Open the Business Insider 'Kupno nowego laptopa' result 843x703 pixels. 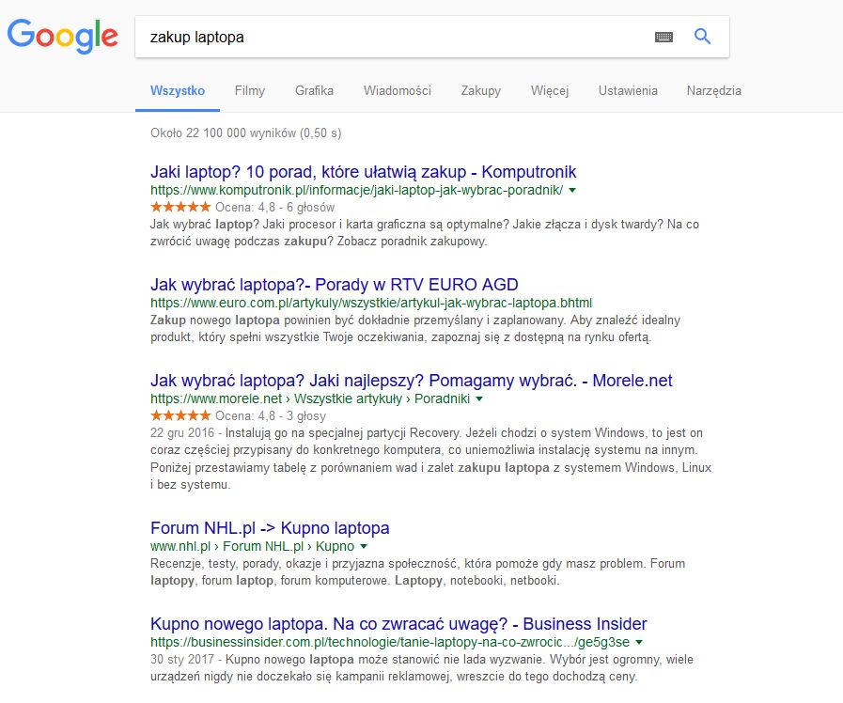coord(398,624)
